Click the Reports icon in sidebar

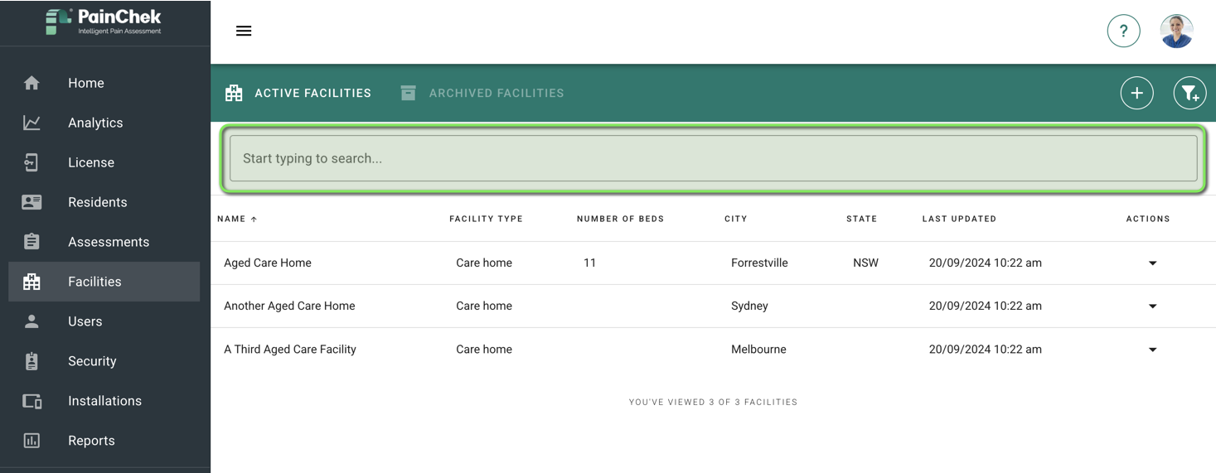31,441
